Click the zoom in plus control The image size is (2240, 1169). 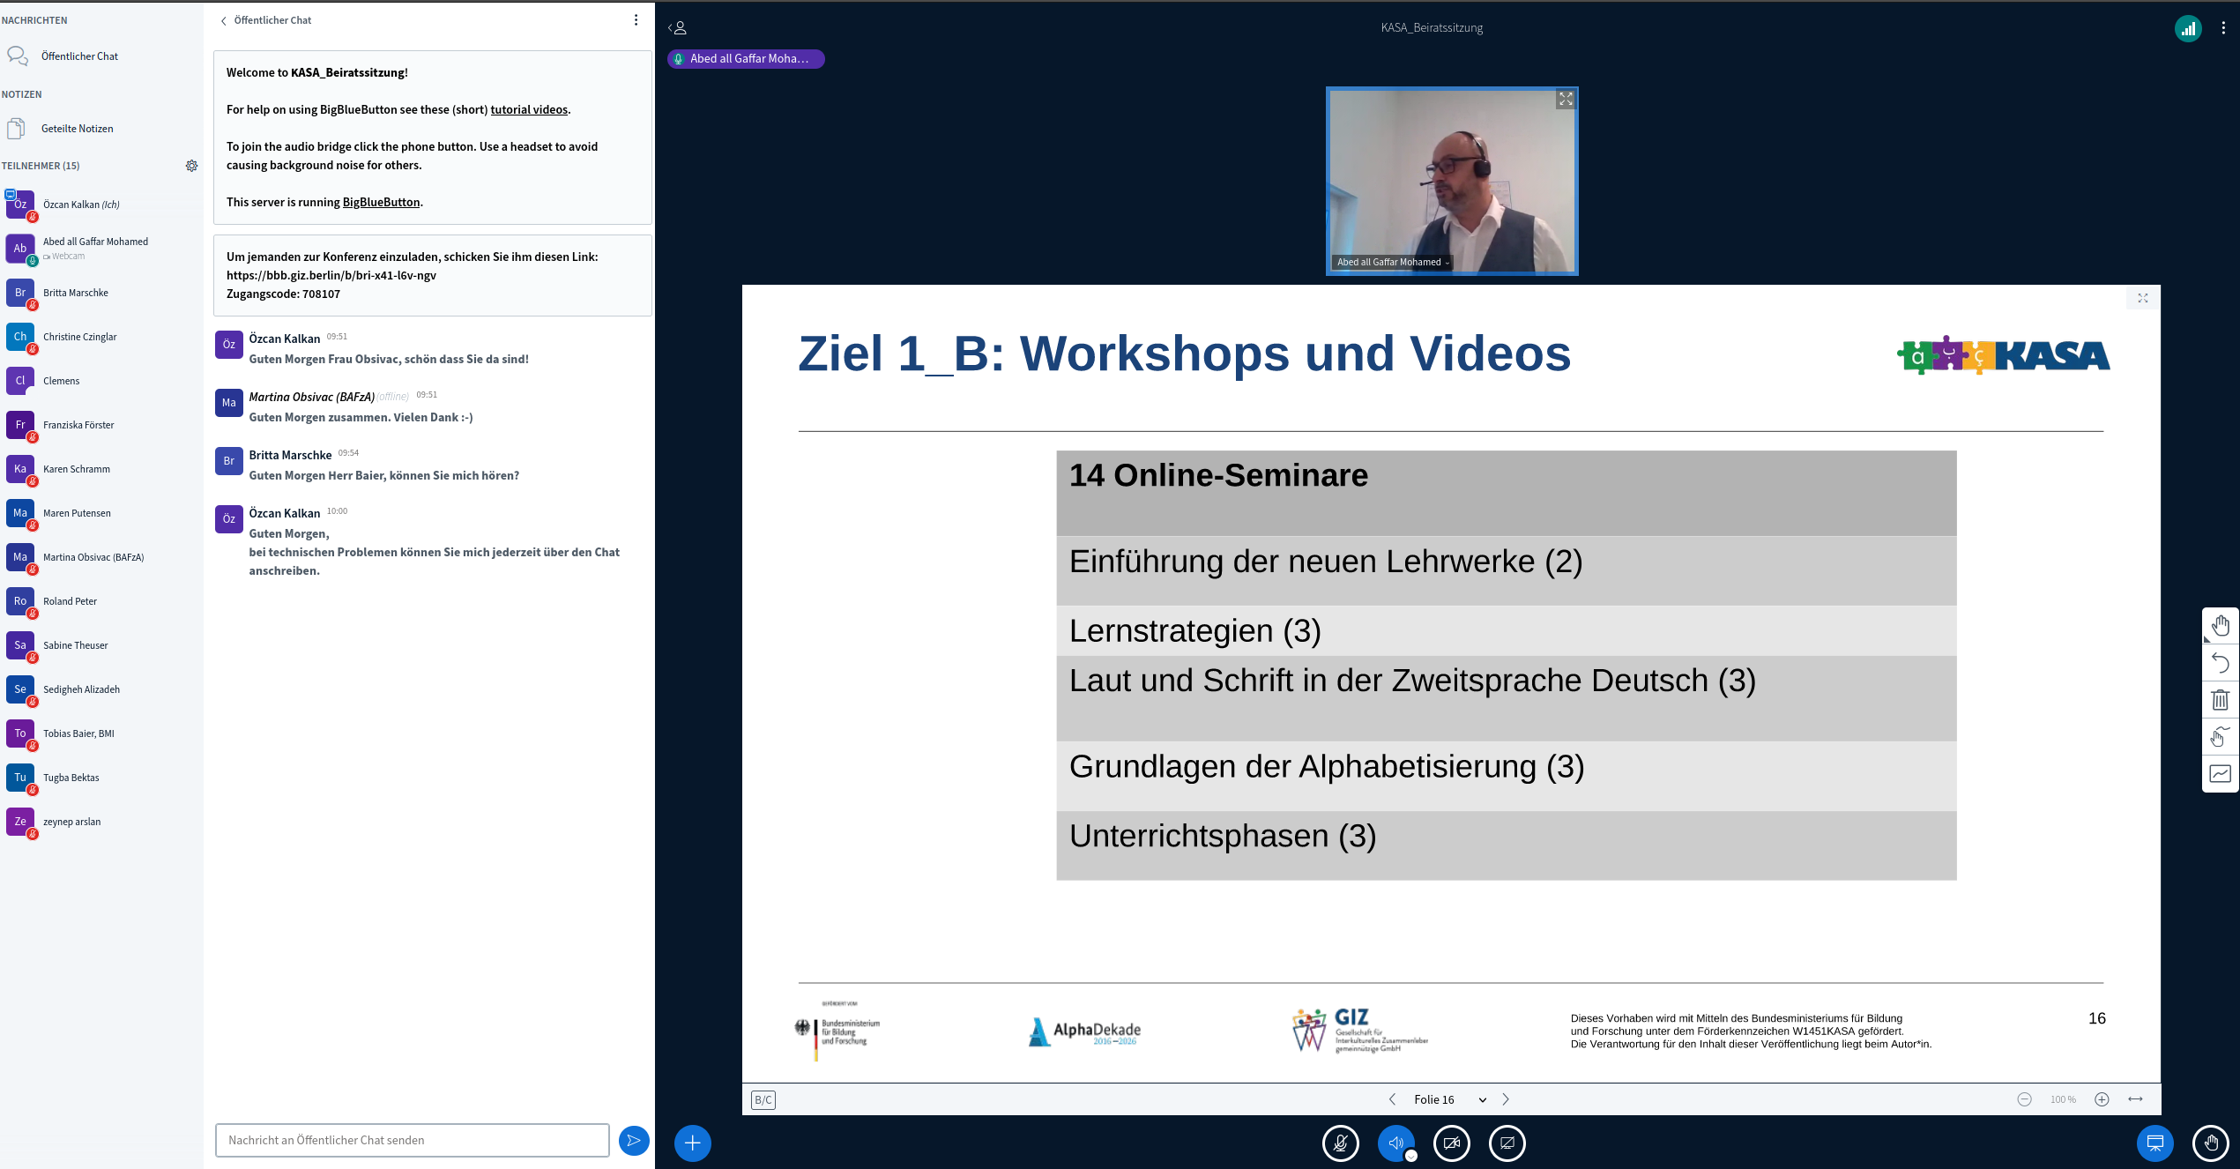pos(2102,1099)
